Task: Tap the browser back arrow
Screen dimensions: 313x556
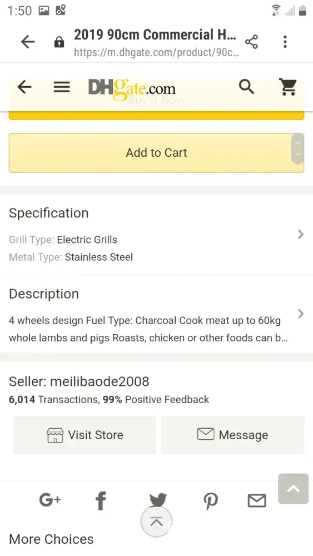Action: (x=28, y=42)
